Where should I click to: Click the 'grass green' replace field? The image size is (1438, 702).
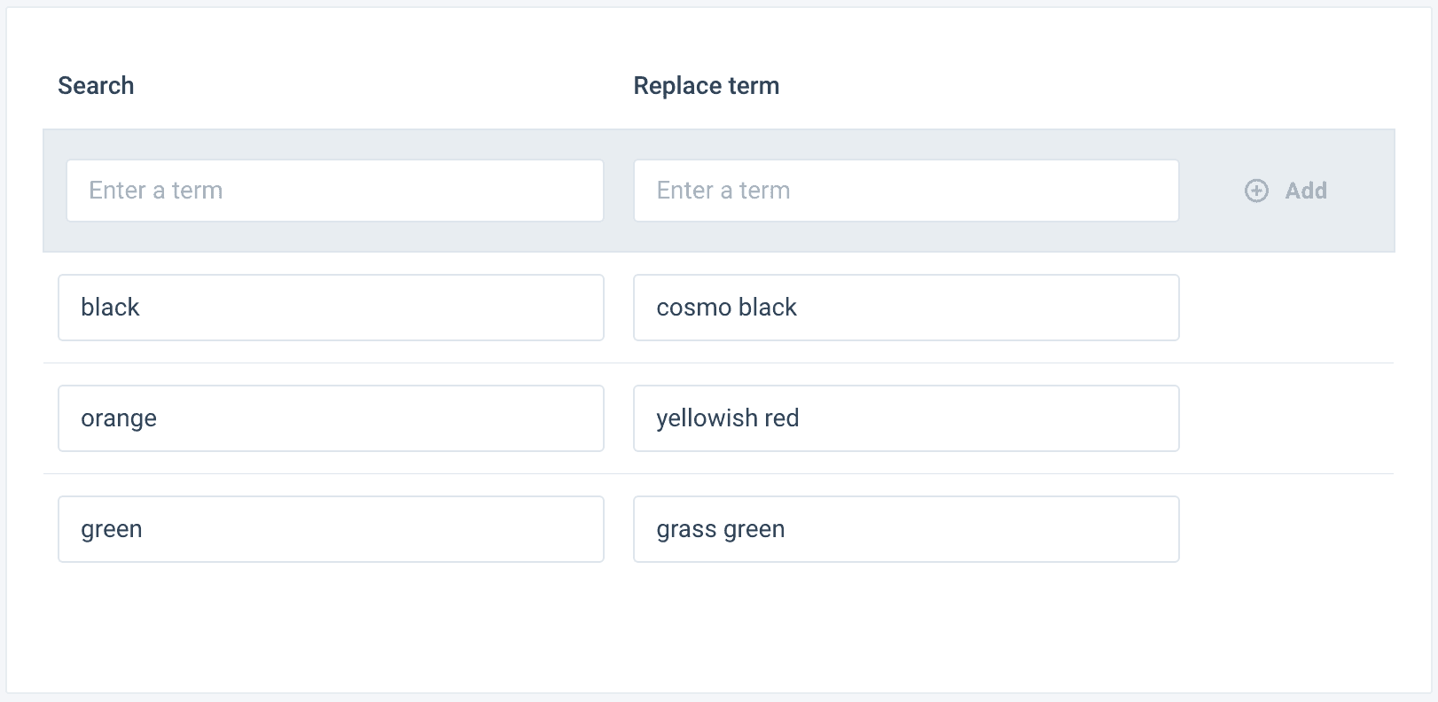click(x=905, y=529)
